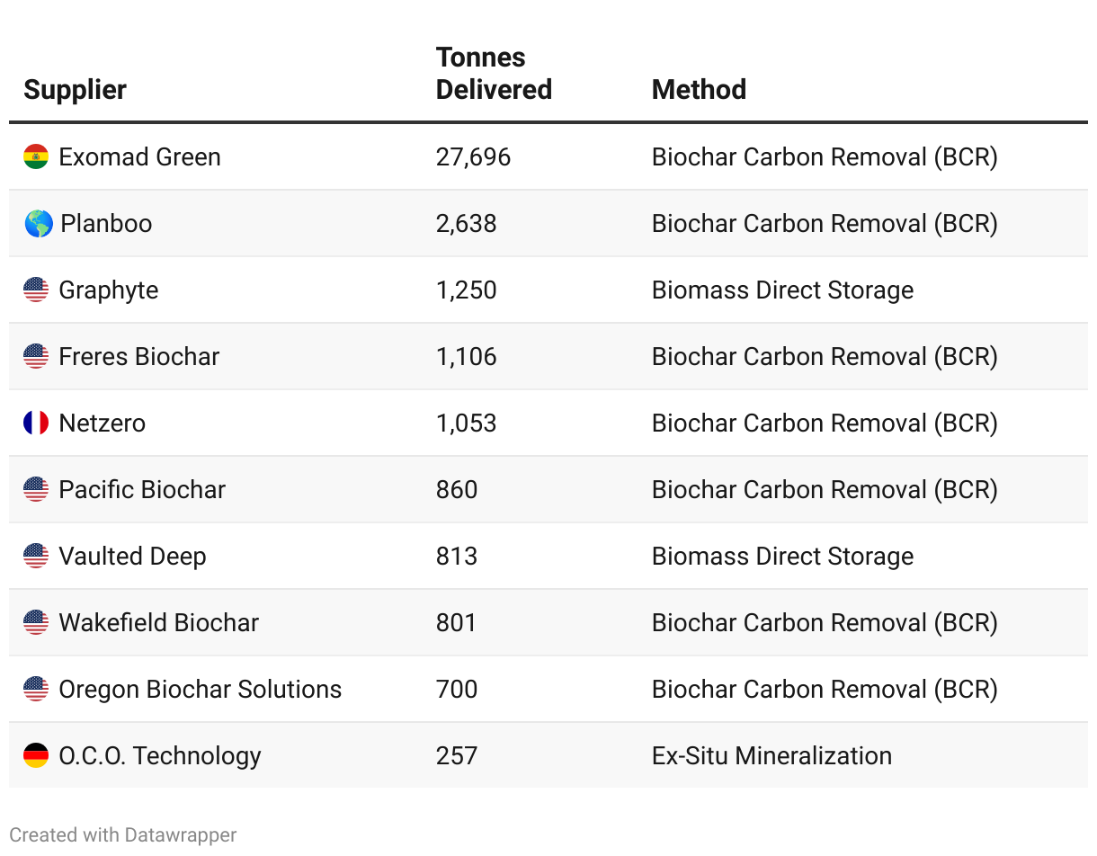Click the Bolivia flag beside Exomad Green
1097x856 pixels.
(36, 156)
